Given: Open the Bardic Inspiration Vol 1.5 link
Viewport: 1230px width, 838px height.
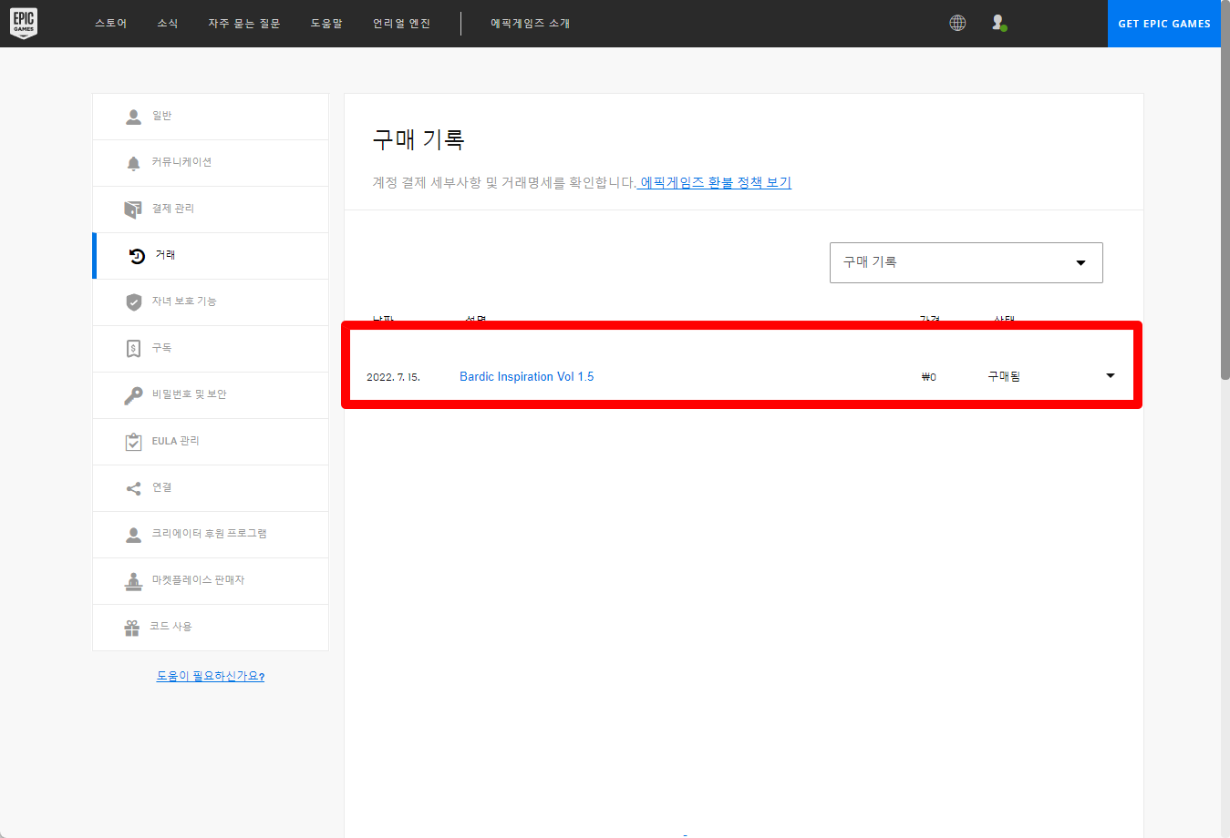Looking at the screenshot, I should pyautogui.click(x=527, y=376).
